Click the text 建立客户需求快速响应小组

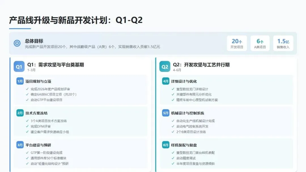(x=50, y=132)
